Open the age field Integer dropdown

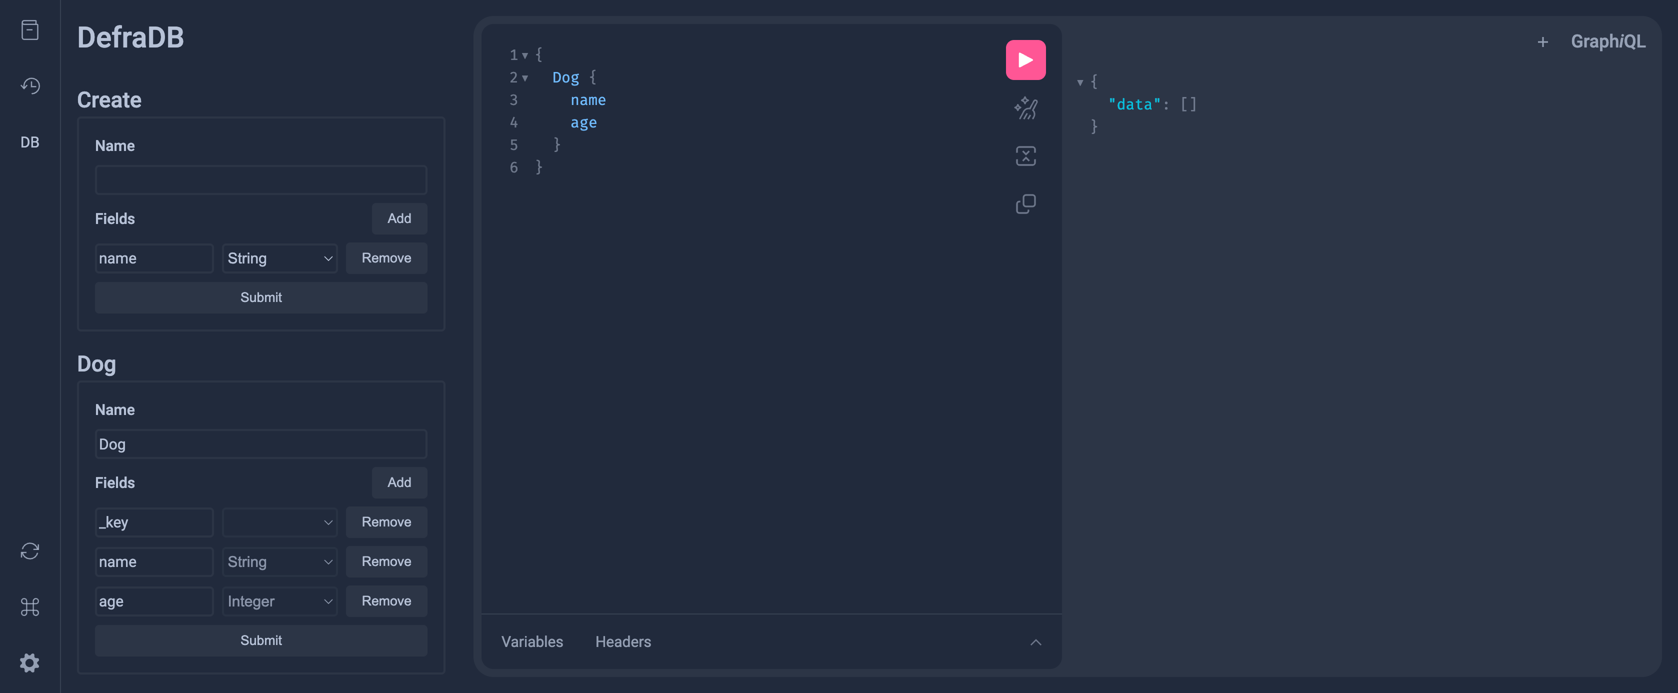(x=279, y=602)
